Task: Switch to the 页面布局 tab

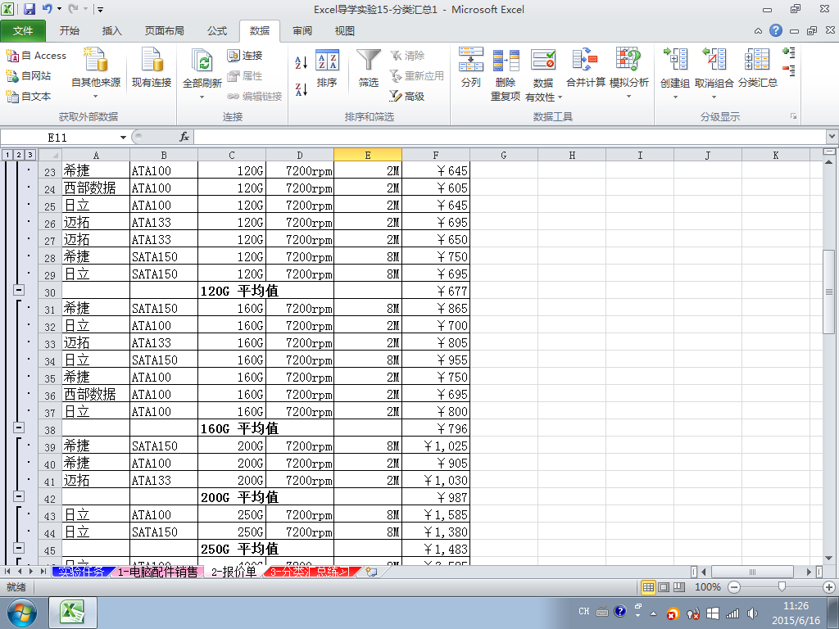Action: tap(164, 31)
